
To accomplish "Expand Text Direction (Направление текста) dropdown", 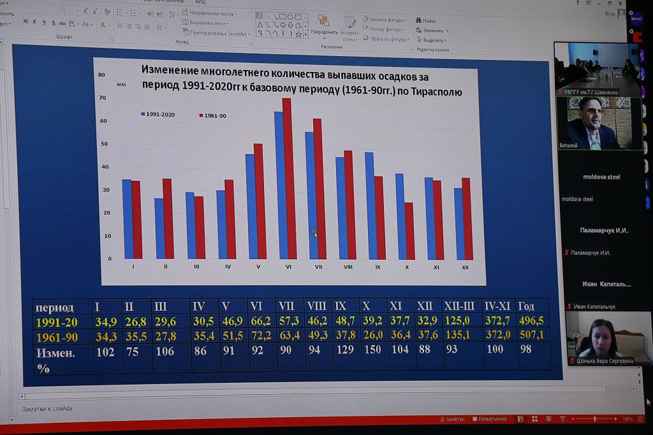I will click(212, 13).
